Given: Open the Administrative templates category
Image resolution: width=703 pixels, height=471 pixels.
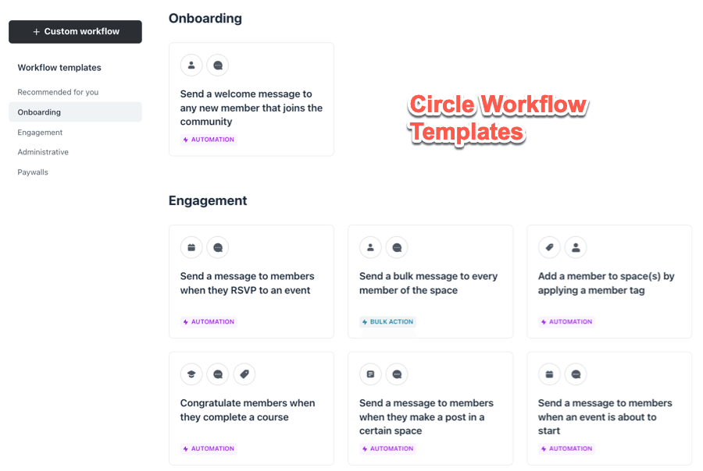Looking at the screenshot, I should coord(43,152).
